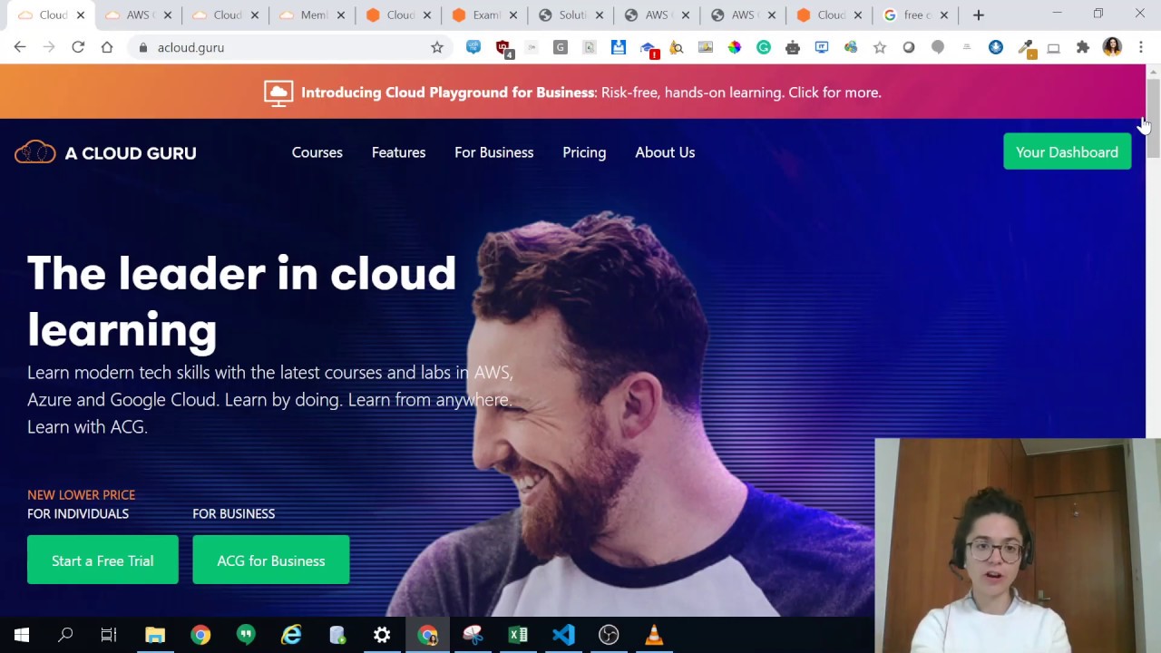Open the Windows Start menu
1161x653 pixels.
point(22,635)
